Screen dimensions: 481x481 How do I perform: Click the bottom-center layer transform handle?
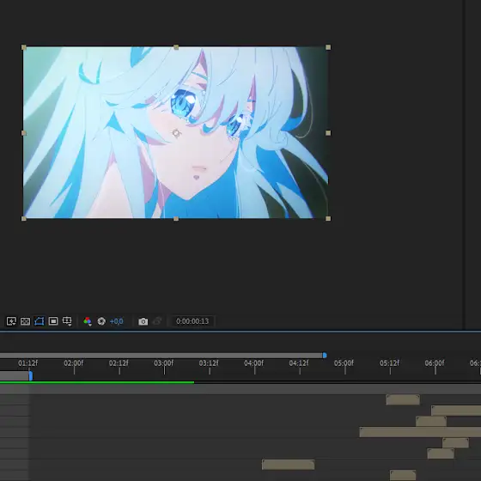(x=176, y=219)
